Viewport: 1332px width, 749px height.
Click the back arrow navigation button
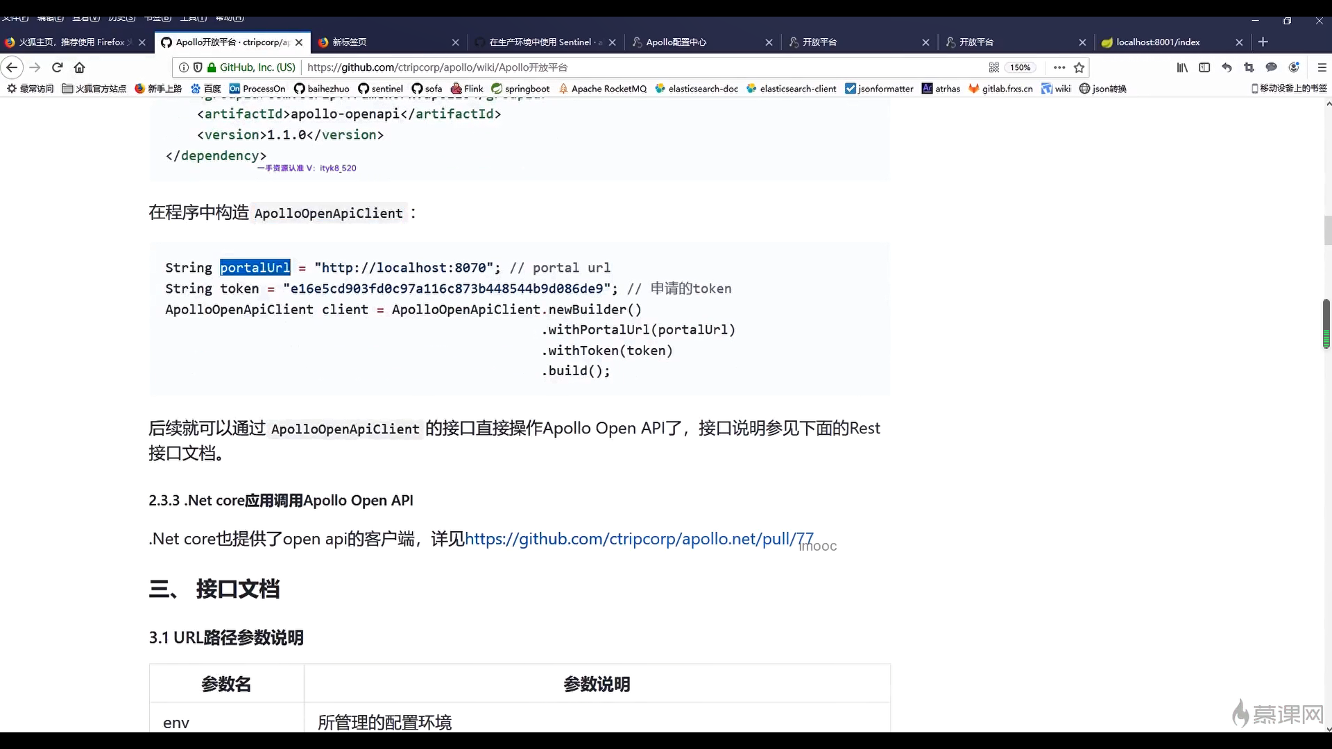tap(12, 67)
